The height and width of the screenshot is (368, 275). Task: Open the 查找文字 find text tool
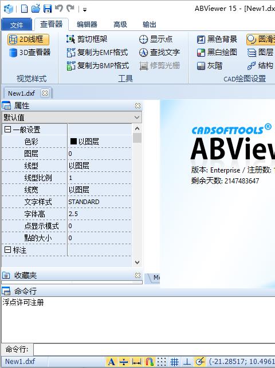[159, 52]
